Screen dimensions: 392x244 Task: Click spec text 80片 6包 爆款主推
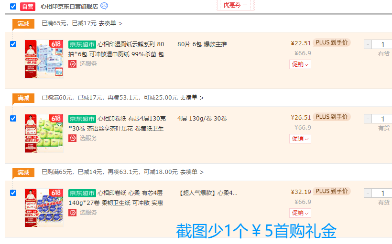202,44
